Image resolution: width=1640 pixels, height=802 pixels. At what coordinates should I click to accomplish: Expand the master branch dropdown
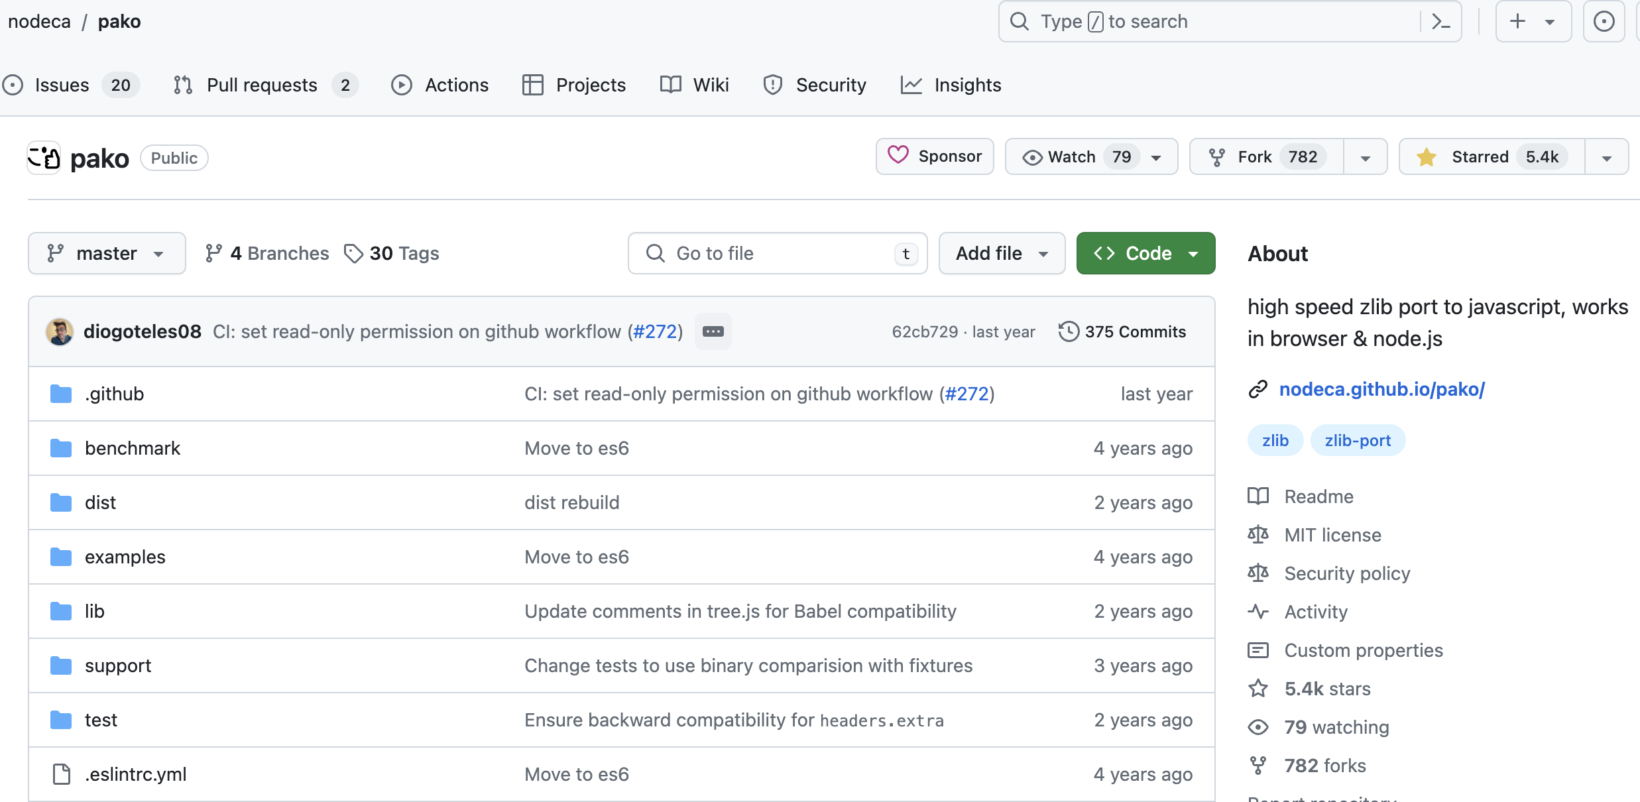[x=105, y=253]
